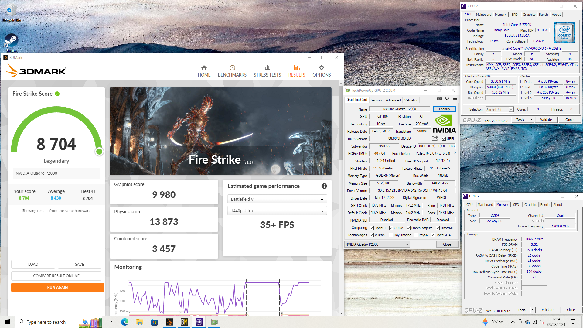Switch to 3DMark taskbar icon

click(x=169, y=322)
